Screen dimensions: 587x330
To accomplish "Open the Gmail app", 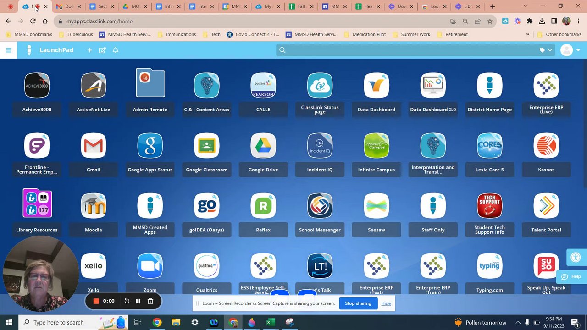I will tap(94, 146).
